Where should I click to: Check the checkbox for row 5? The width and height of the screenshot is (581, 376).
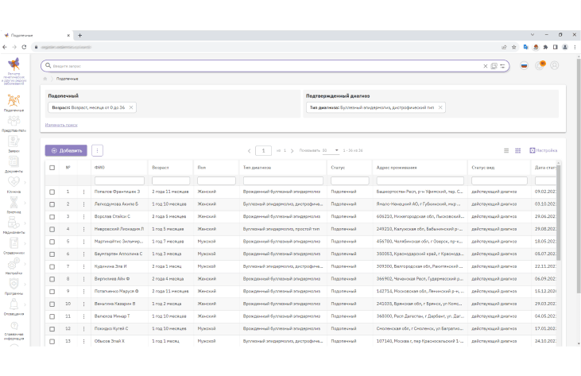[x=52, y=242]
